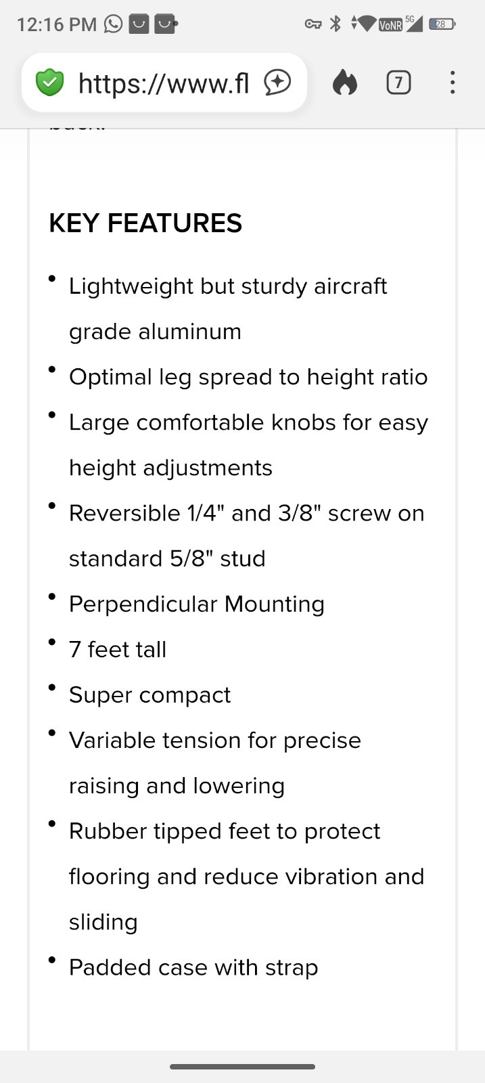Viewport: 485px width, 1083px height.
Task: Tap the Wi-Fi signal status icon
Action: click(x=365, y=24)
